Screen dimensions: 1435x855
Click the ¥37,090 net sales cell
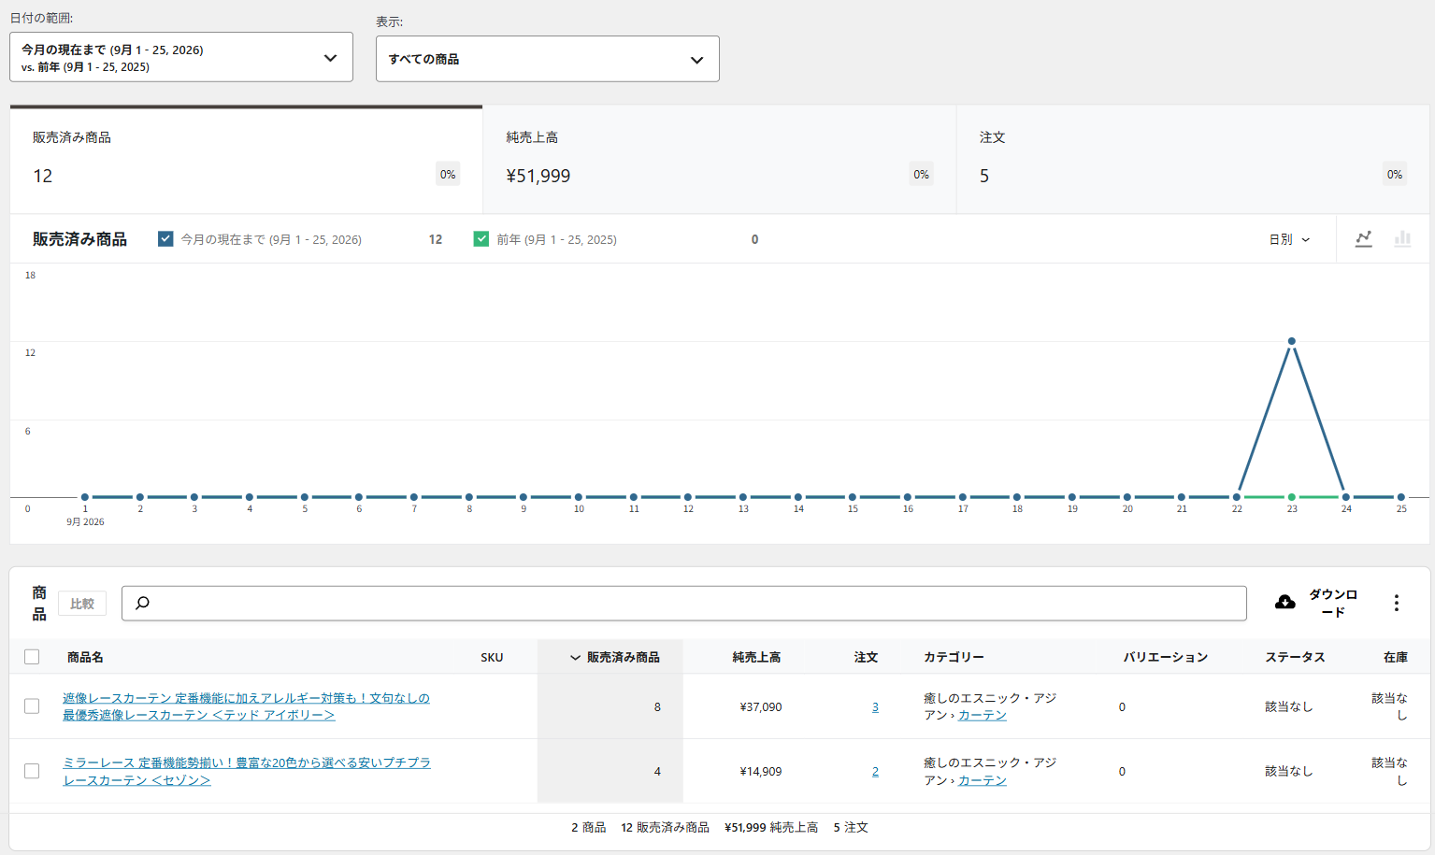pos(760,707)
